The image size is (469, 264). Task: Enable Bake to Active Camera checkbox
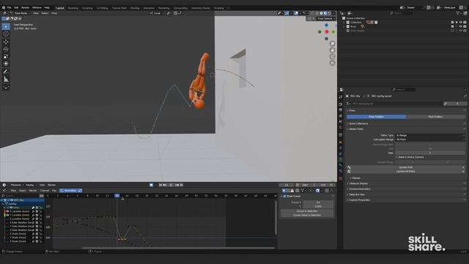pos(396,157)
